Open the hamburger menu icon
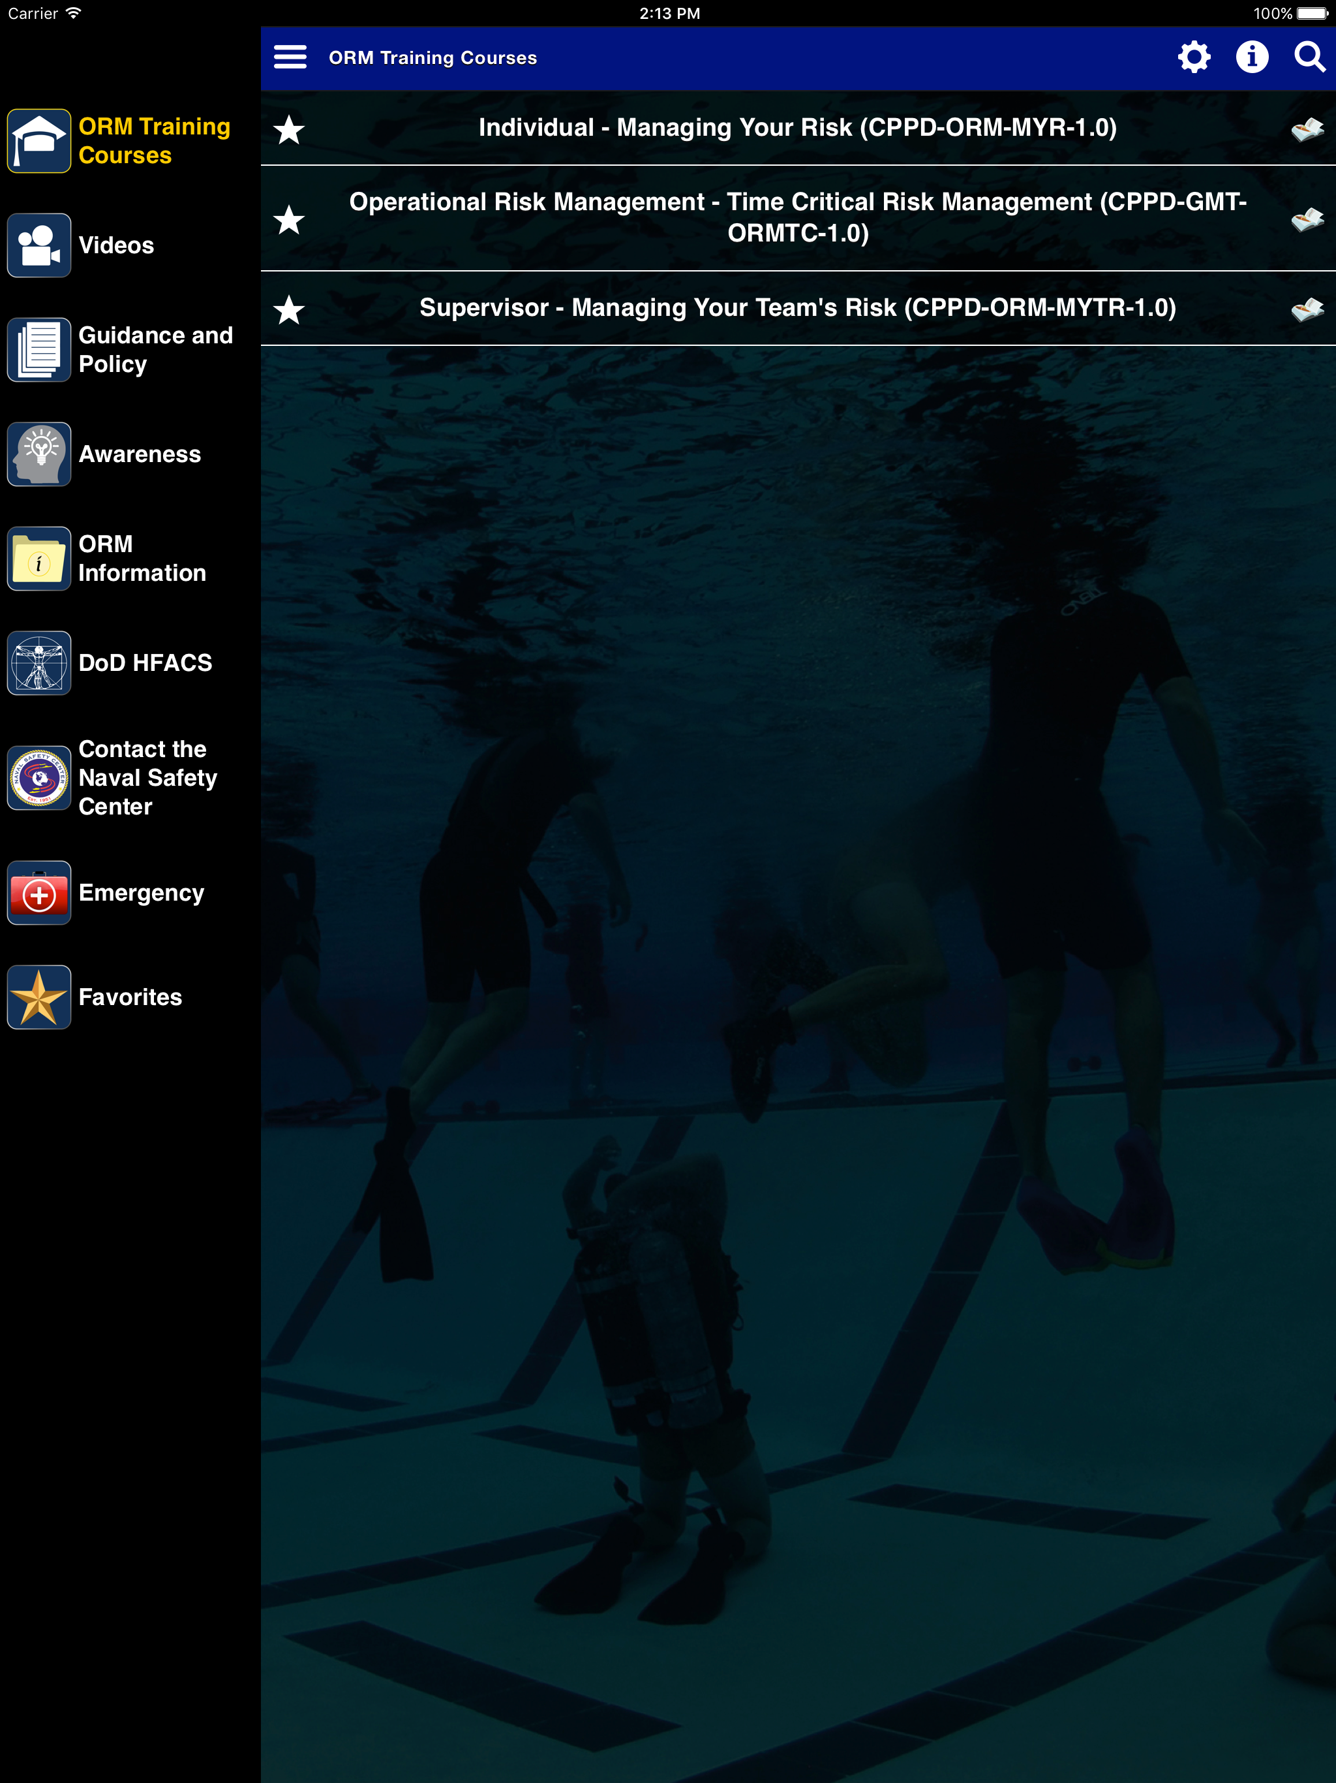 coord(290,57)
